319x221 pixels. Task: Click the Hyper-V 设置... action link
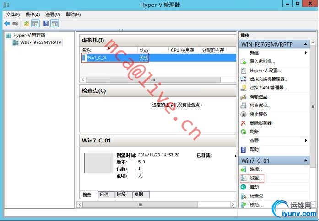point(265,70)
